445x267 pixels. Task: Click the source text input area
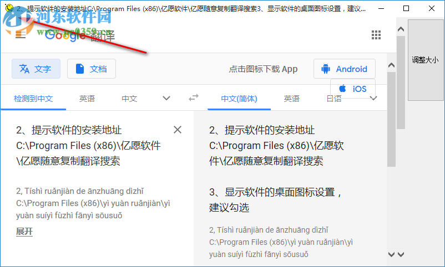tap(88, 146)
